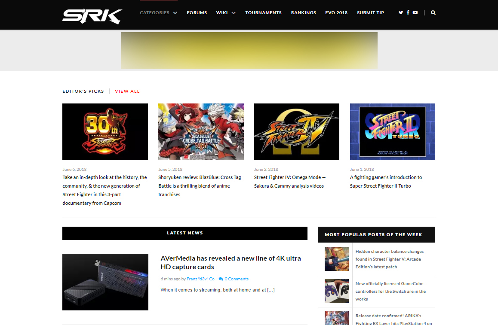Open the GameCube controllers for Switch post
Viewport: 498px width, 325px height.
click(390, 292)
